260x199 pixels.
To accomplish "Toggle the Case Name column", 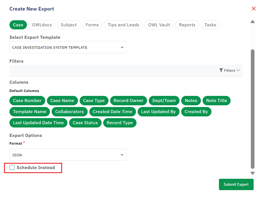I will tap(62, 101).
